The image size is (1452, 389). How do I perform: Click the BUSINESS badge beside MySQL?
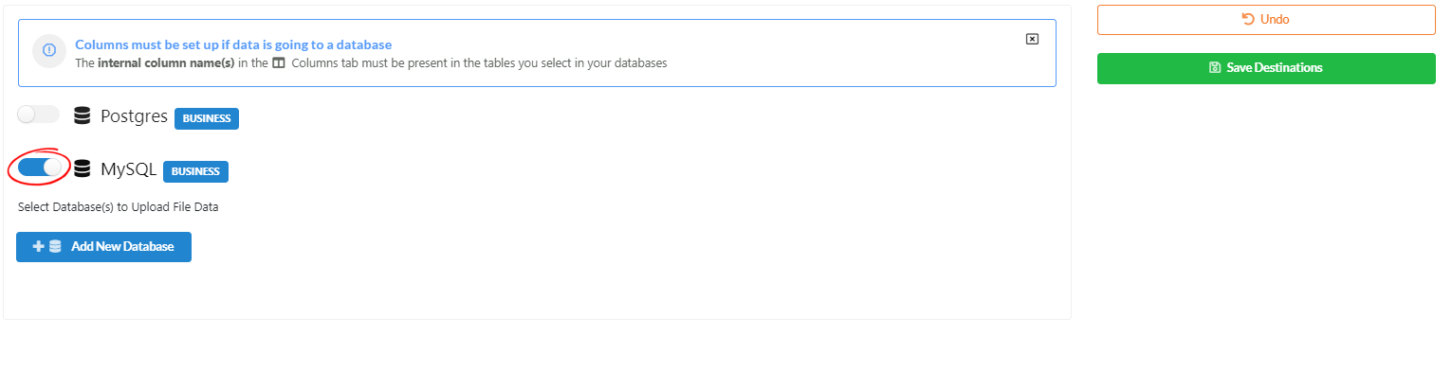click(x=195, y=171)
